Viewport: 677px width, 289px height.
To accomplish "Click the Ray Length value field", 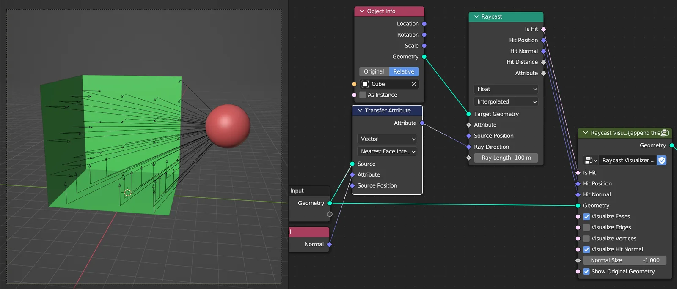I will pyautogui.click(x=506, y=158).
